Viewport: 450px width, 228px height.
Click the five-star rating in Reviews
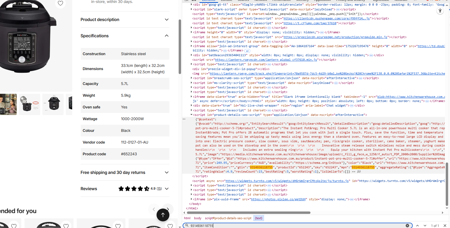tap(134, 189)
